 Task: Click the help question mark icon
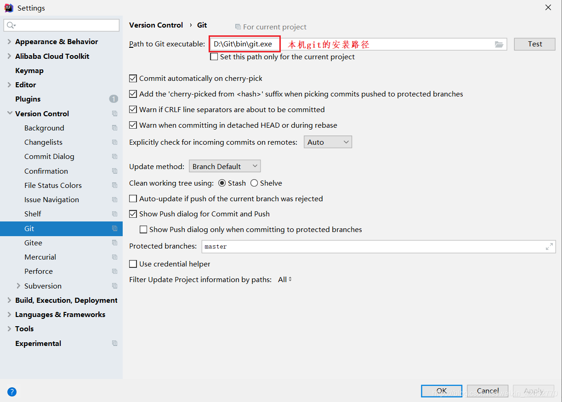pos(12,392)
